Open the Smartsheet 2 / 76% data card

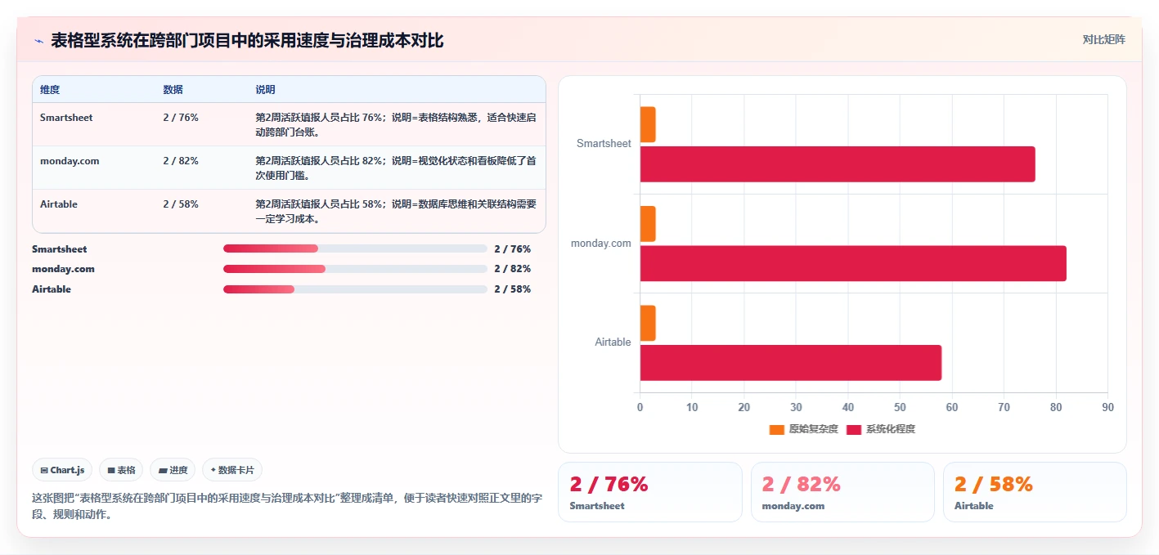pos(649,492)
